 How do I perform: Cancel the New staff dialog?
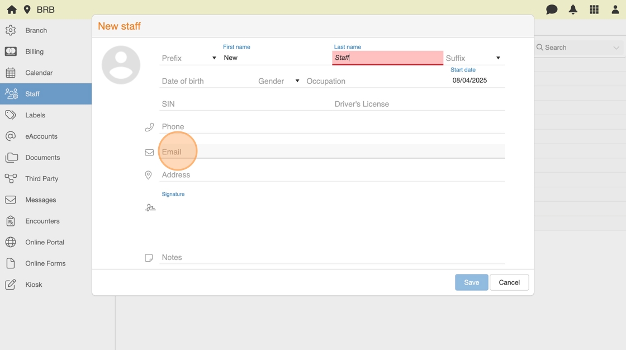(x=509, y=282)
